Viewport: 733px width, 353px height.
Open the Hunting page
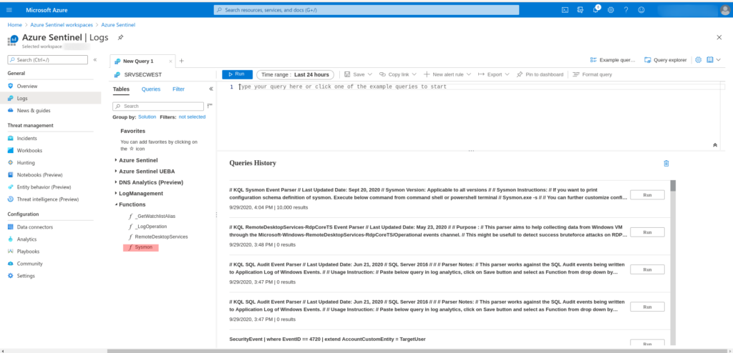[x=26, y=162]
